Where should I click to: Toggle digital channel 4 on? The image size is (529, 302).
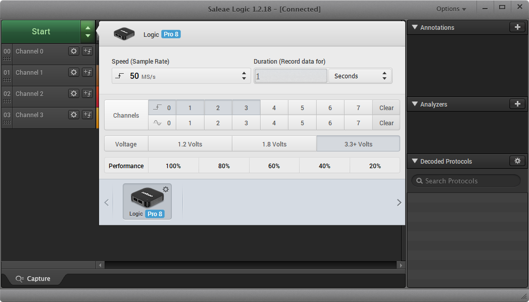click(274, 108)
